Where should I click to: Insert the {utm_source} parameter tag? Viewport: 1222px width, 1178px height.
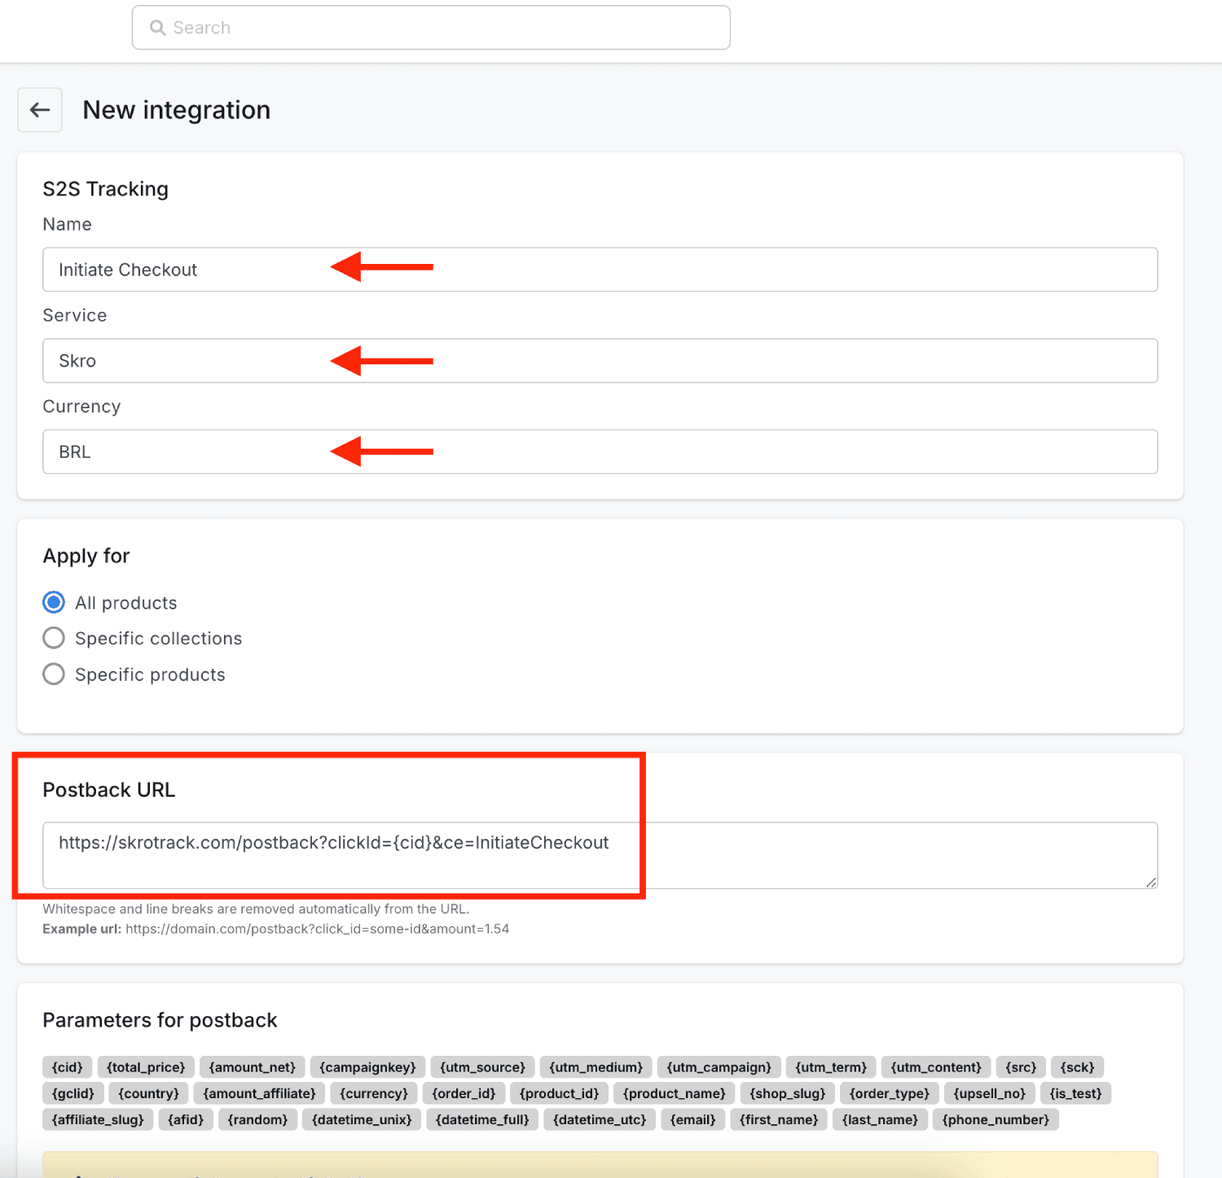point(482,1067)
